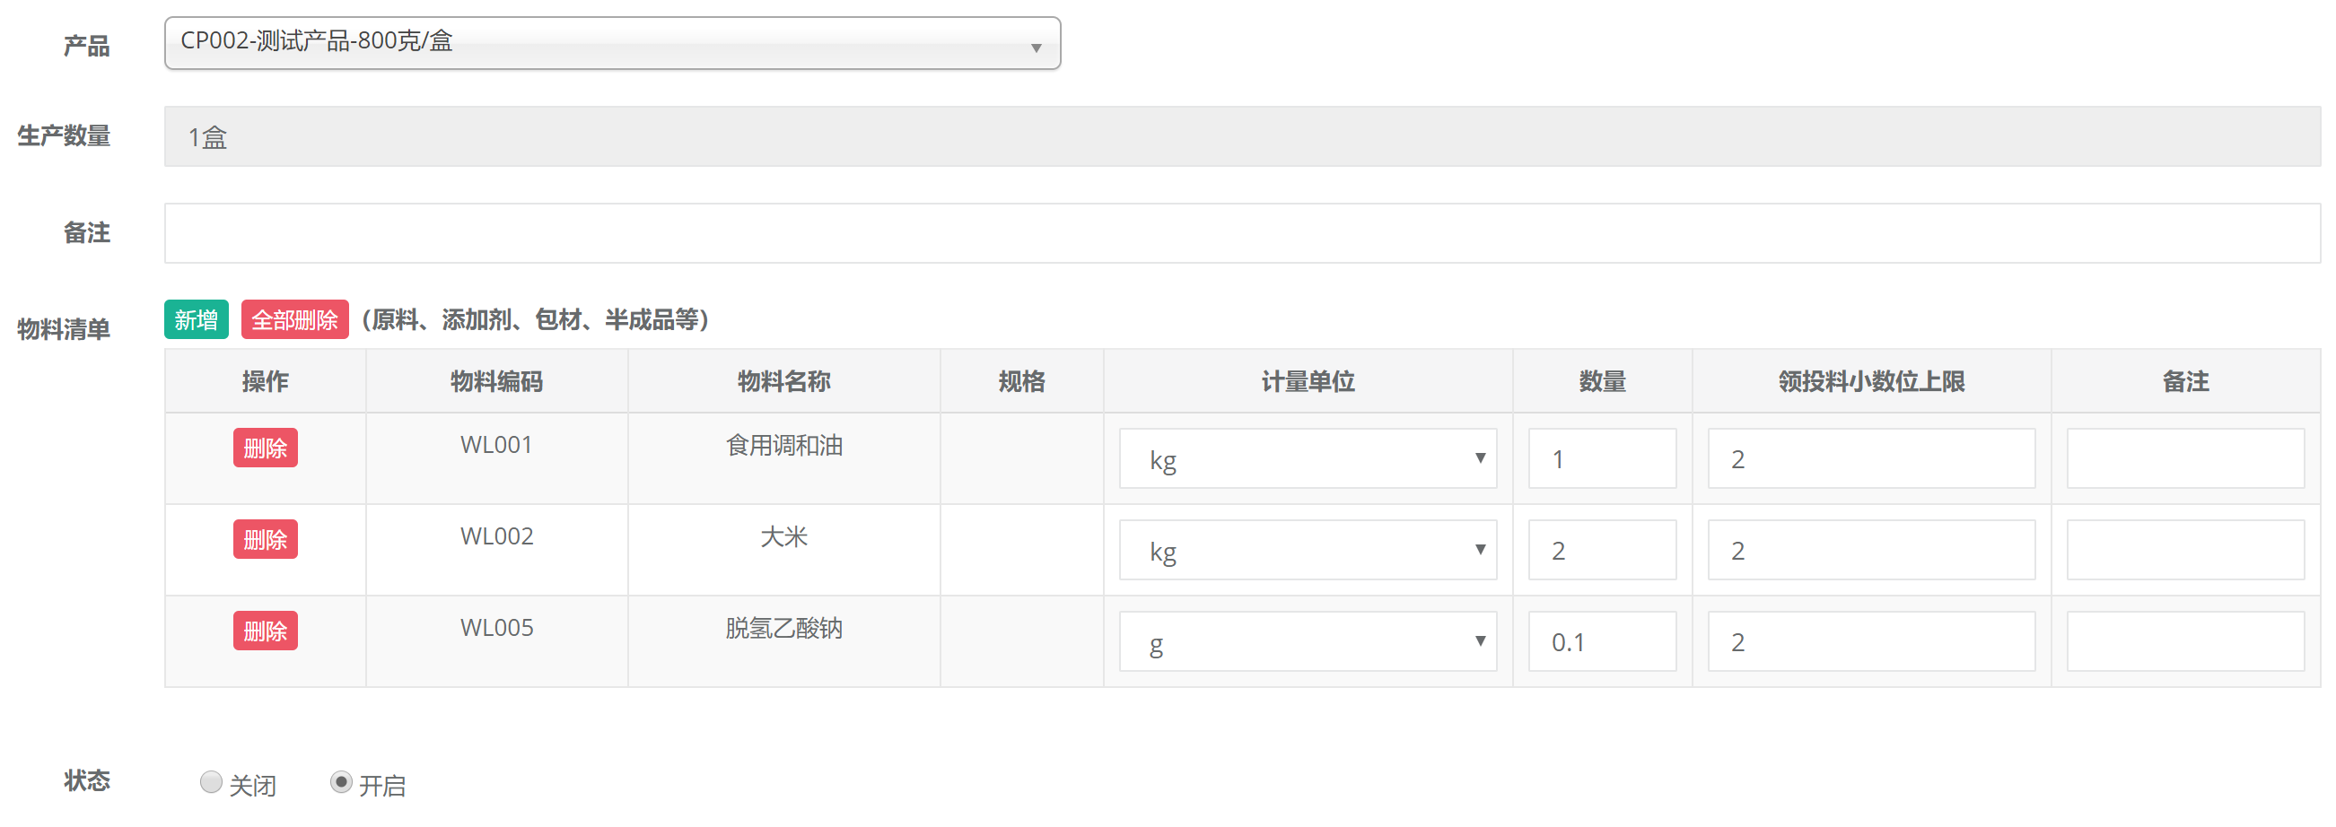The height and width of the screenshot is (827, 2336).
Task: Click quantity field for WL001
Action: click(1602, 459)
